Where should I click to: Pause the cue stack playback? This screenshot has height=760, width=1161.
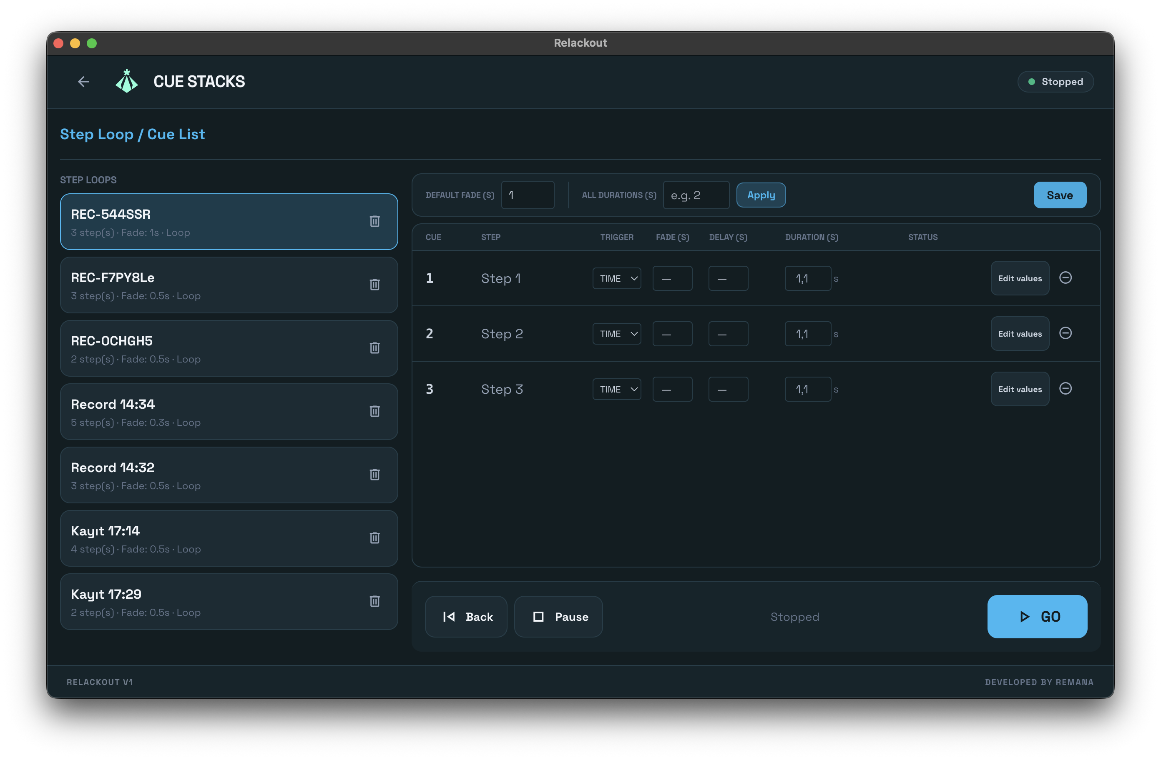[558, 617]
